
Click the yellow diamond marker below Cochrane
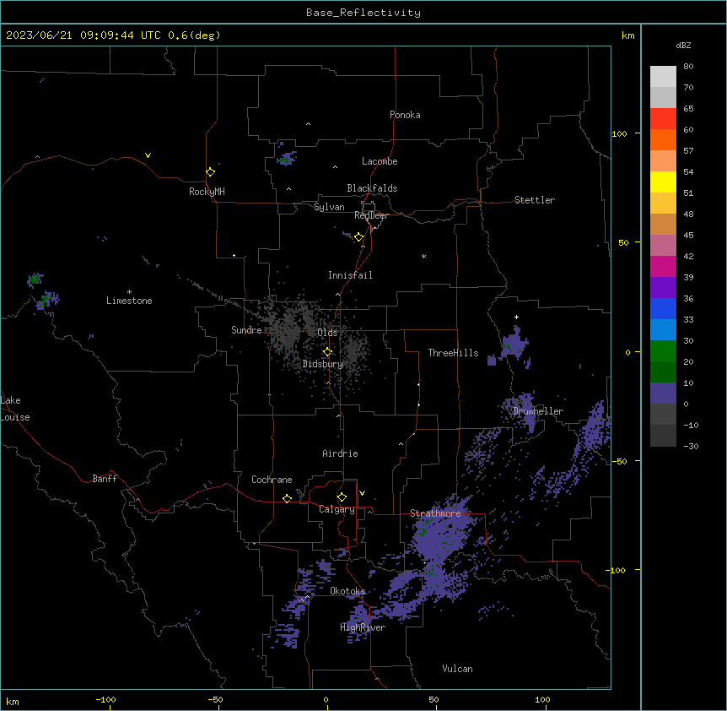click(287, 498)
